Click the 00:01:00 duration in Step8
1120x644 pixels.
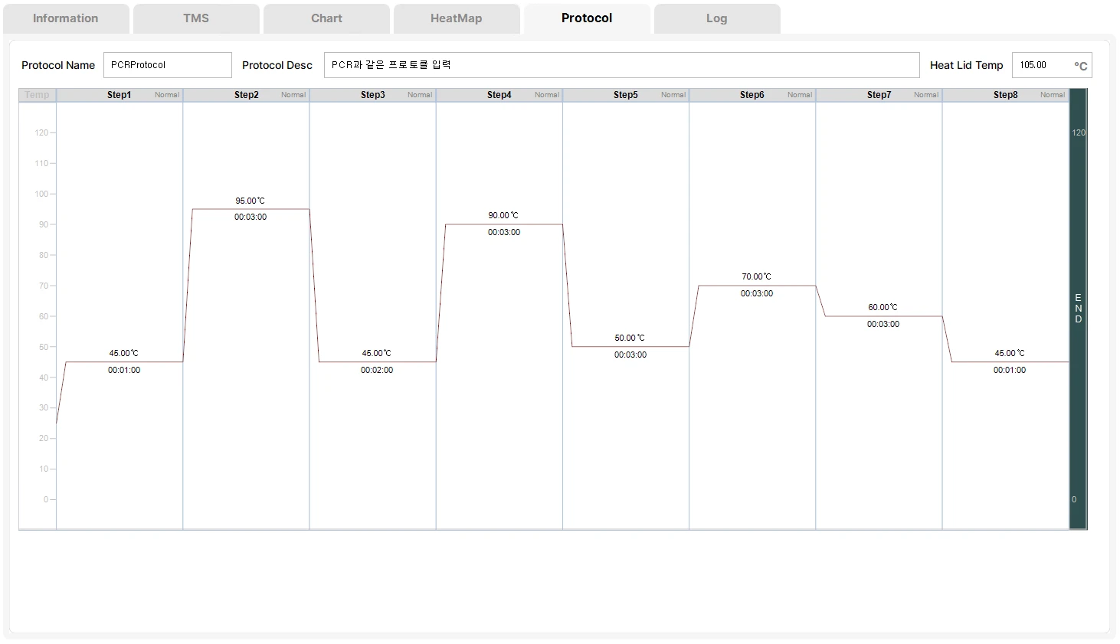click(1010, 370)
